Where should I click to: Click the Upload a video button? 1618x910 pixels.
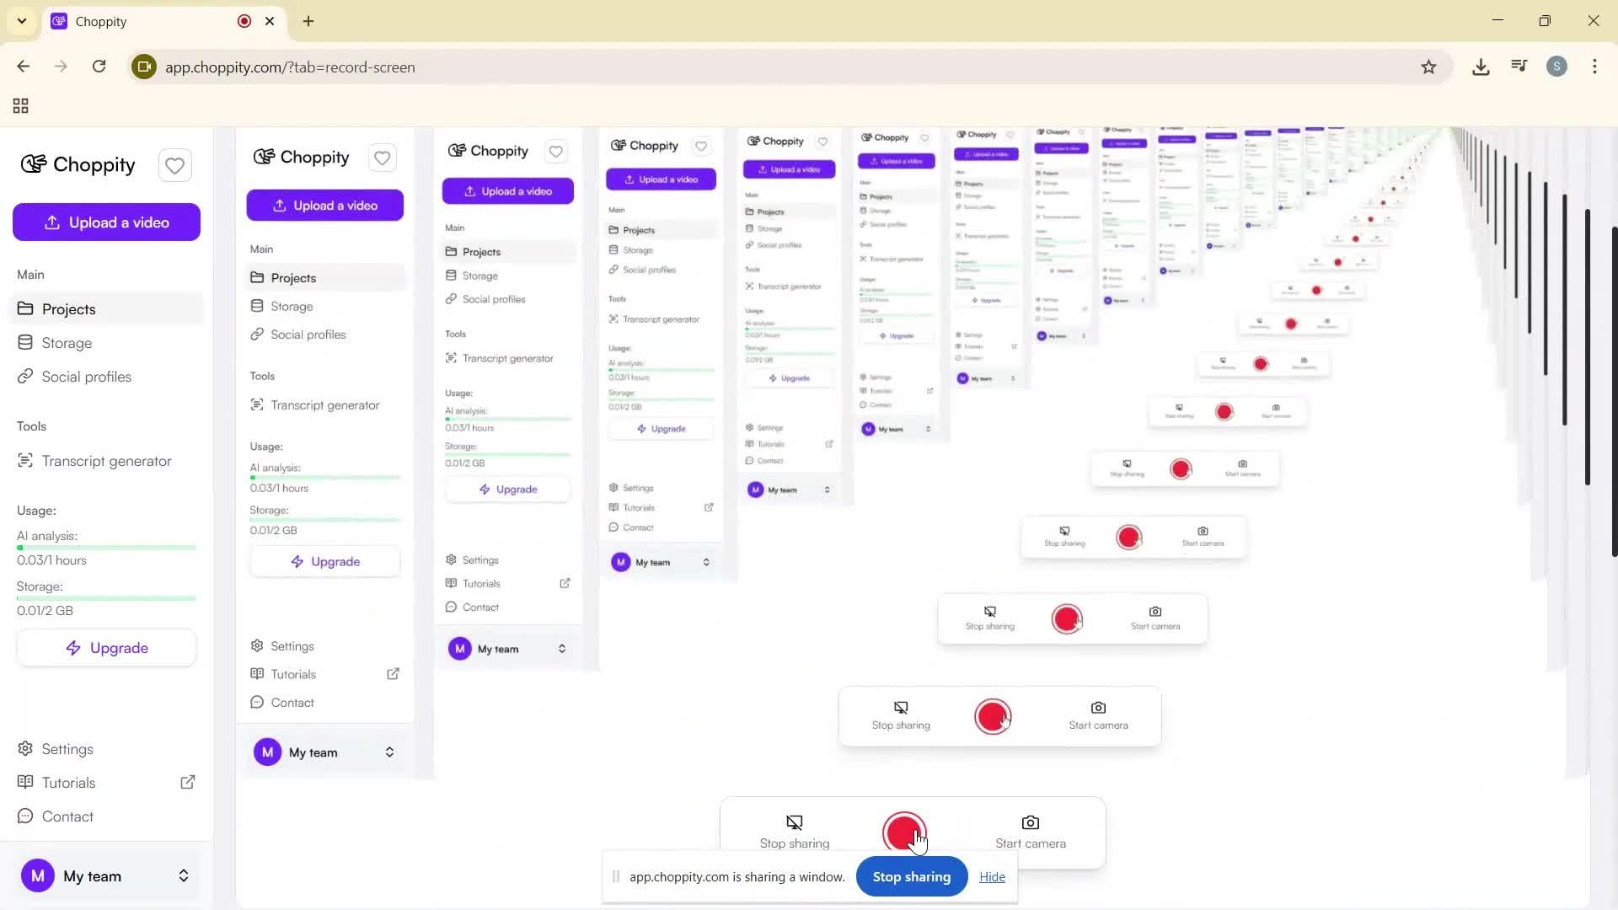(x=106, y=222)
